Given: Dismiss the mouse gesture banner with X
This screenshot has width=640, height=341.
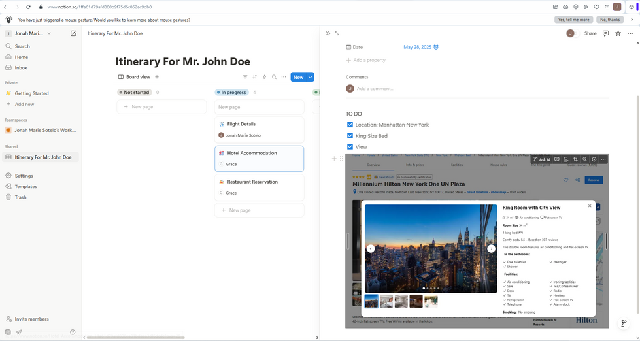Looking at the screenshot, I should point(632,20).
